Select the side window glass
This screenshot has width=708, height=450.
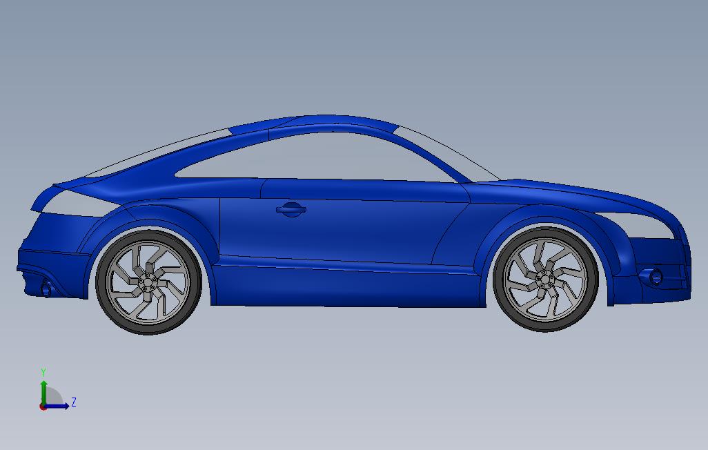click(316, 158)
